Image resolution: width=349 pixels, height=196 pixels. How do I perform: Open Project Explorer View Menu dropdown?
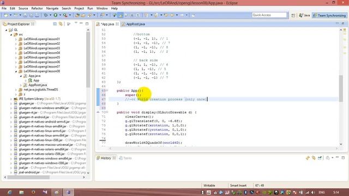pyautogui.click(x=76, y=23)
